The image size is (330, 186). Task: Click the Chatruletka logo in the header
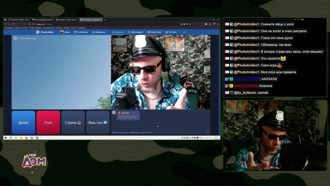tap(45, 32)
